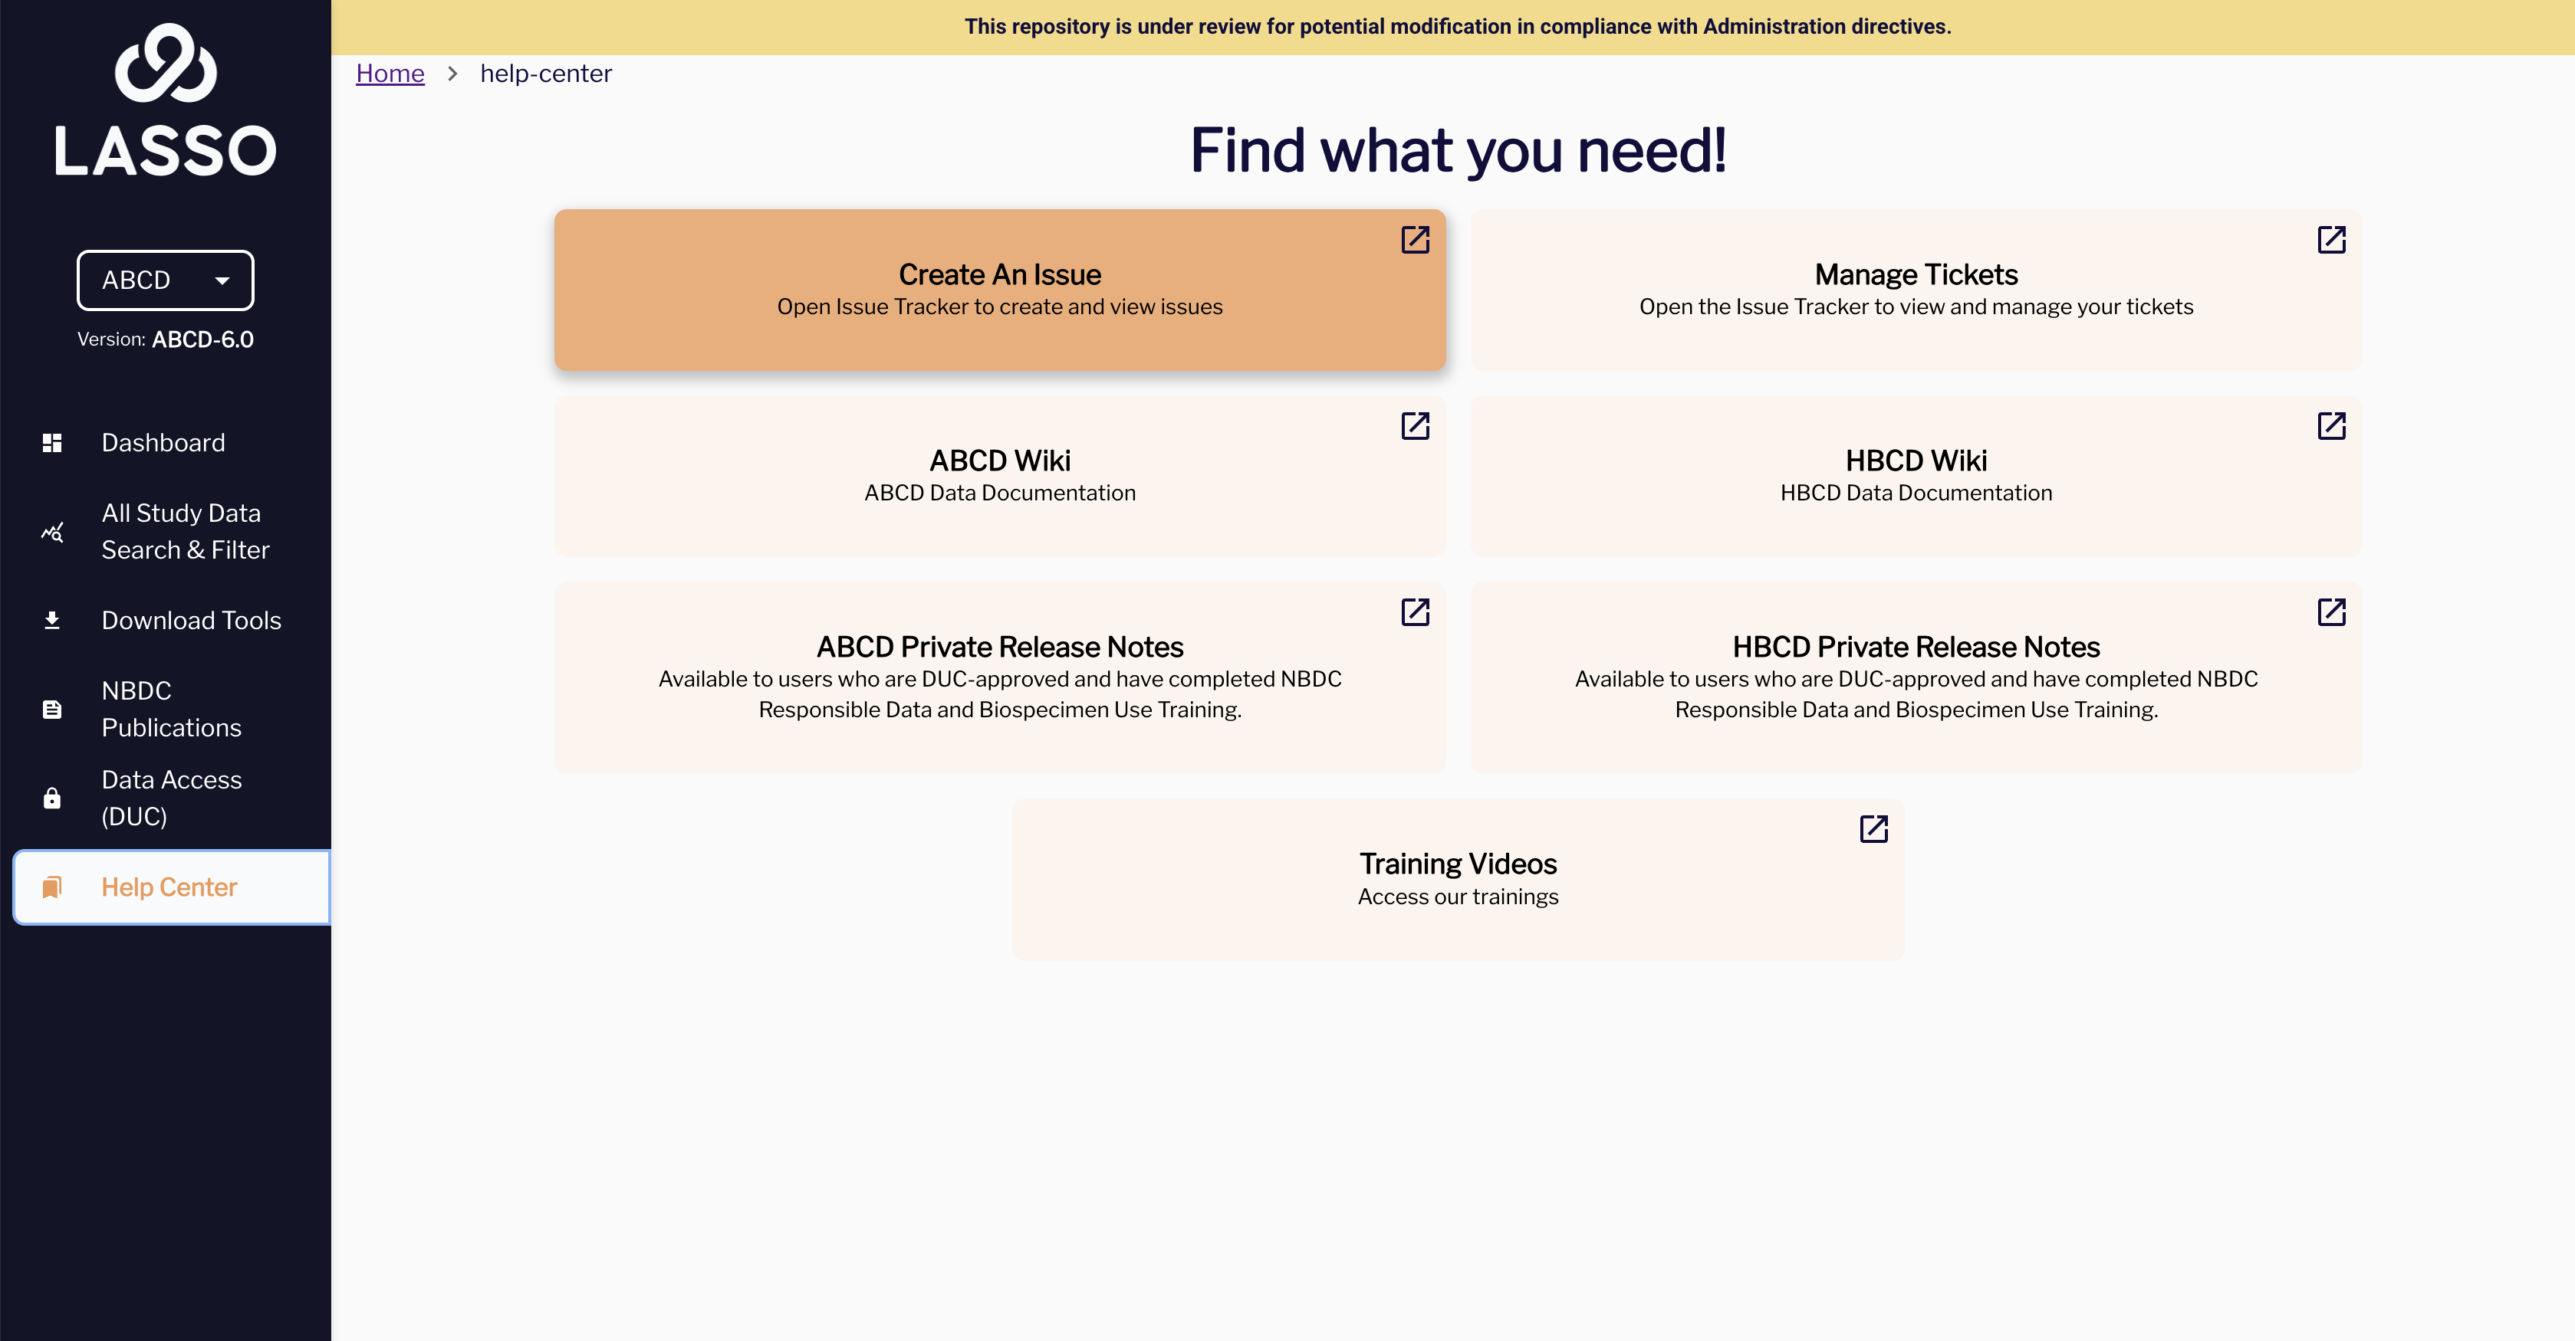Click external-link icon on Training Videos
This screenshot has width=2575, height=1341.
click(x=1873, y=828)
